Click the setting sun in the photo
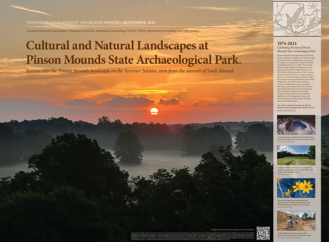The height and width of the screenshot is (242, 329). [154, 111]
